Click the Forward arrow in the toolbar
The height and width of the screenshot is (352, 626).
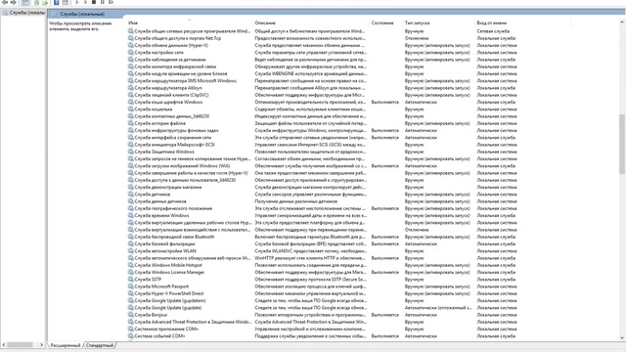[13, 2]
